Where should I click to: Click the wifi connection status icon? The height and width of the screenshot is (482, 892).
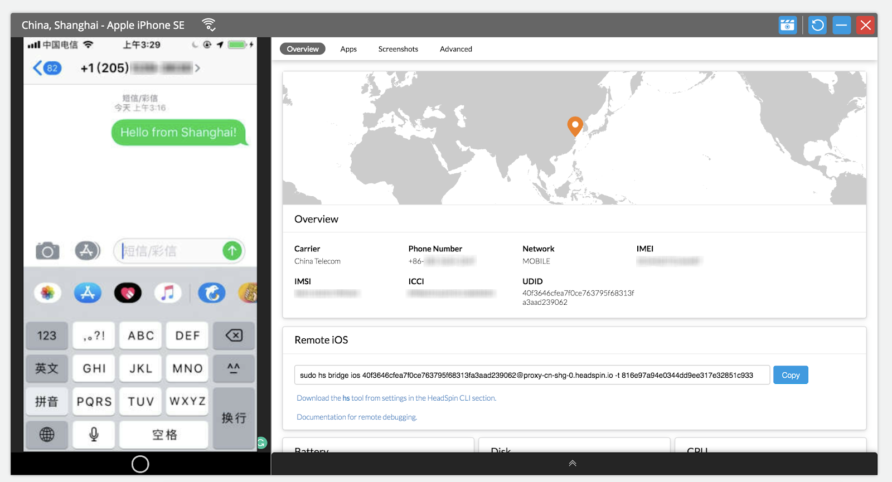(209, 25)
